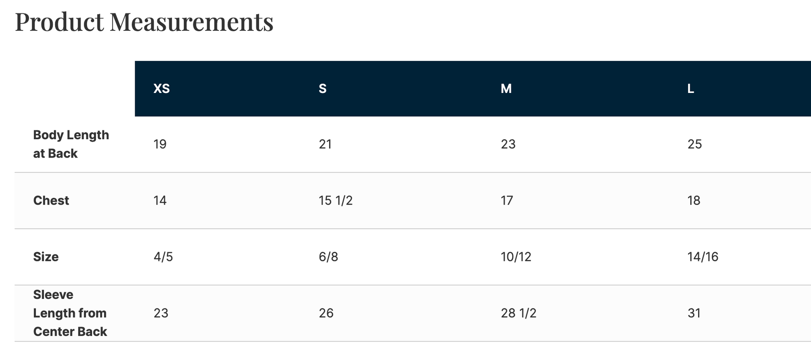The width and height of the screenshot is (811, 351).
Task: Click the L body length value 25
Action: [695, 144]
